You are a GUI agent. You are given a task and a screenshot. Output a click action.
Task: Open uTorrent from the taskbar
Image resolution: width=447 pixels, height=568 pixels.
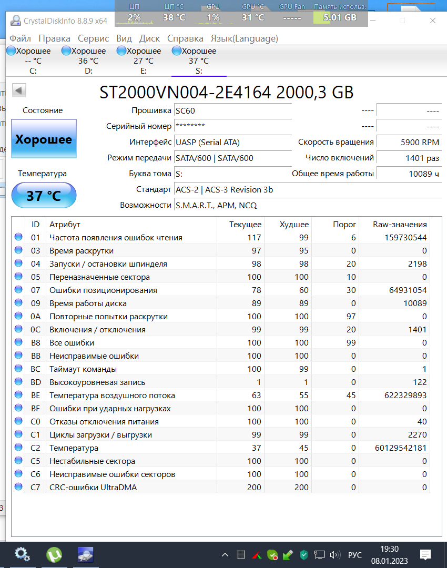coord(54,555)
